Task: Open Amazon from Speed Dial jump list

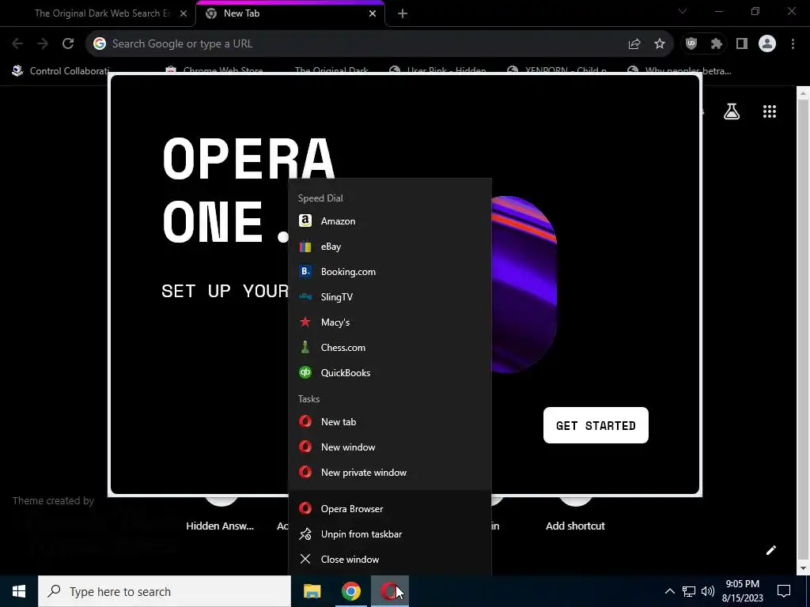Action: [x=389, y=221]
